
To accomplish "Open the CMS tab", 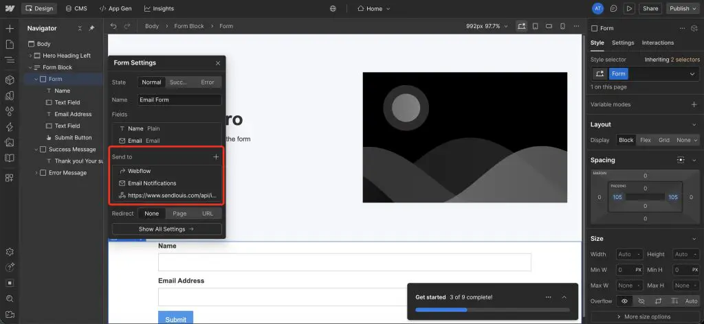I will click(76, 9).
